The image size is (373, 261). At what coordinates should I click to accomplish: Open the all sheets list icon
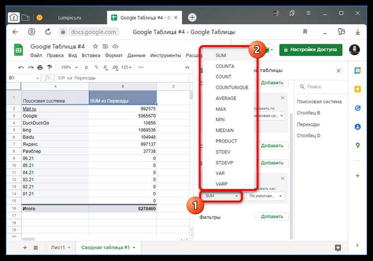(36, 248)
